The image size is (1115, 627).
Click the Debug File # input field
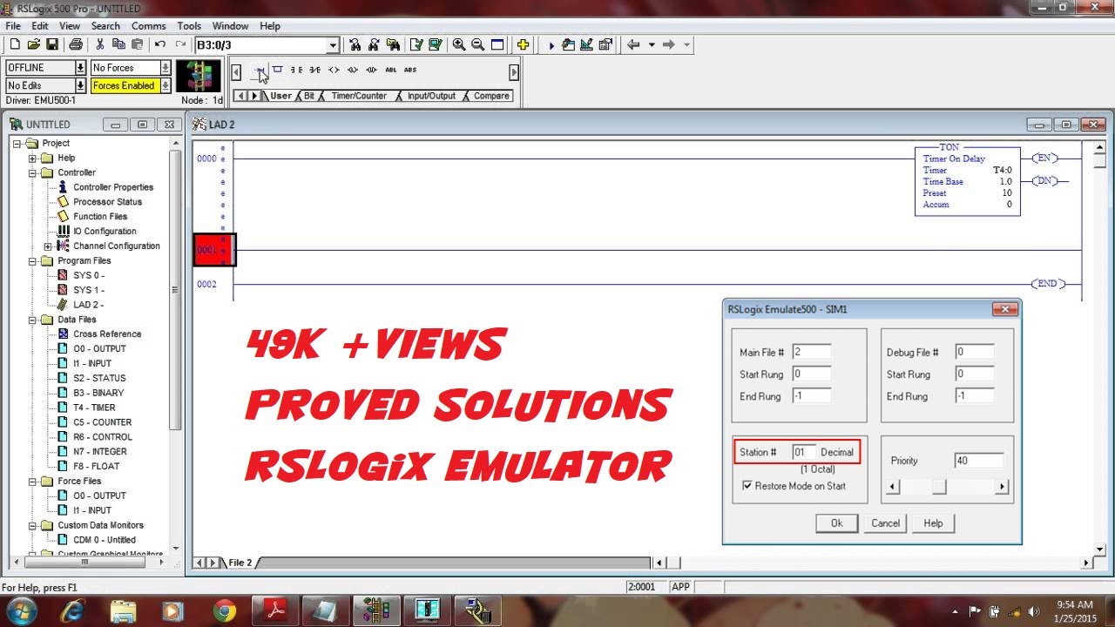(974, 352)
